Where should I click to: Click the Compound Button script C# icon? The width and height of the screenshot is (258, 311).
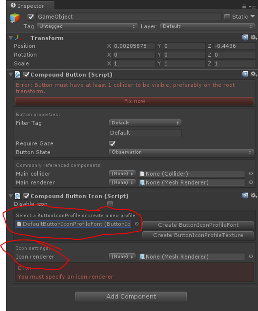18,75
